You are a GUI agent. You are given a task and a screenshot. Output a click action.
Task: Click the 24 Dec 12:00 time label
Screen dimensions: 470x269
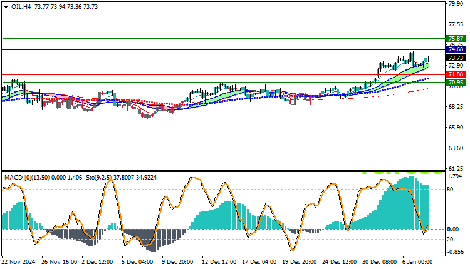(x=339, y=262)
